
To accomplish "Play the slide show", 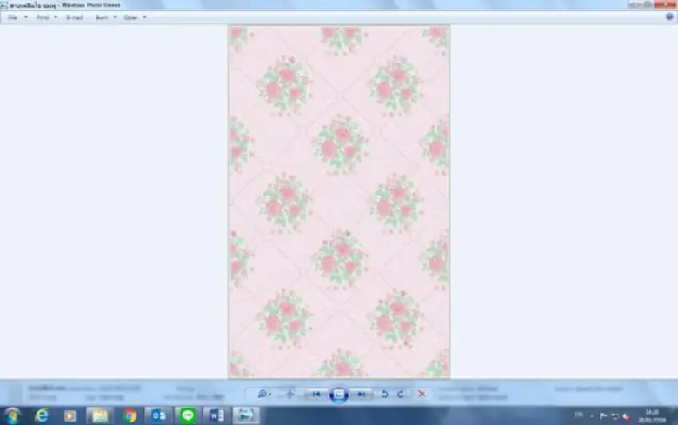I will (x=339, y=395).
